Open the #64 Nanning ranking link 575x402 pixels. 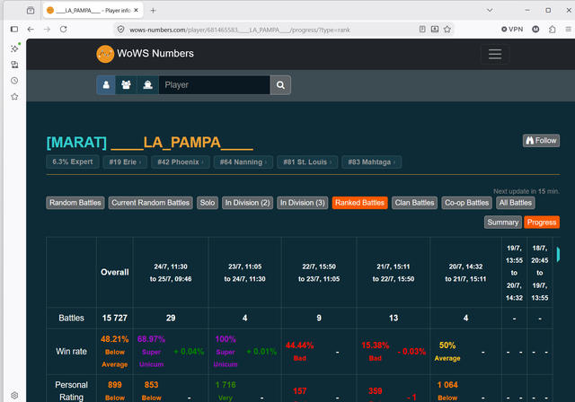(243, 162)
